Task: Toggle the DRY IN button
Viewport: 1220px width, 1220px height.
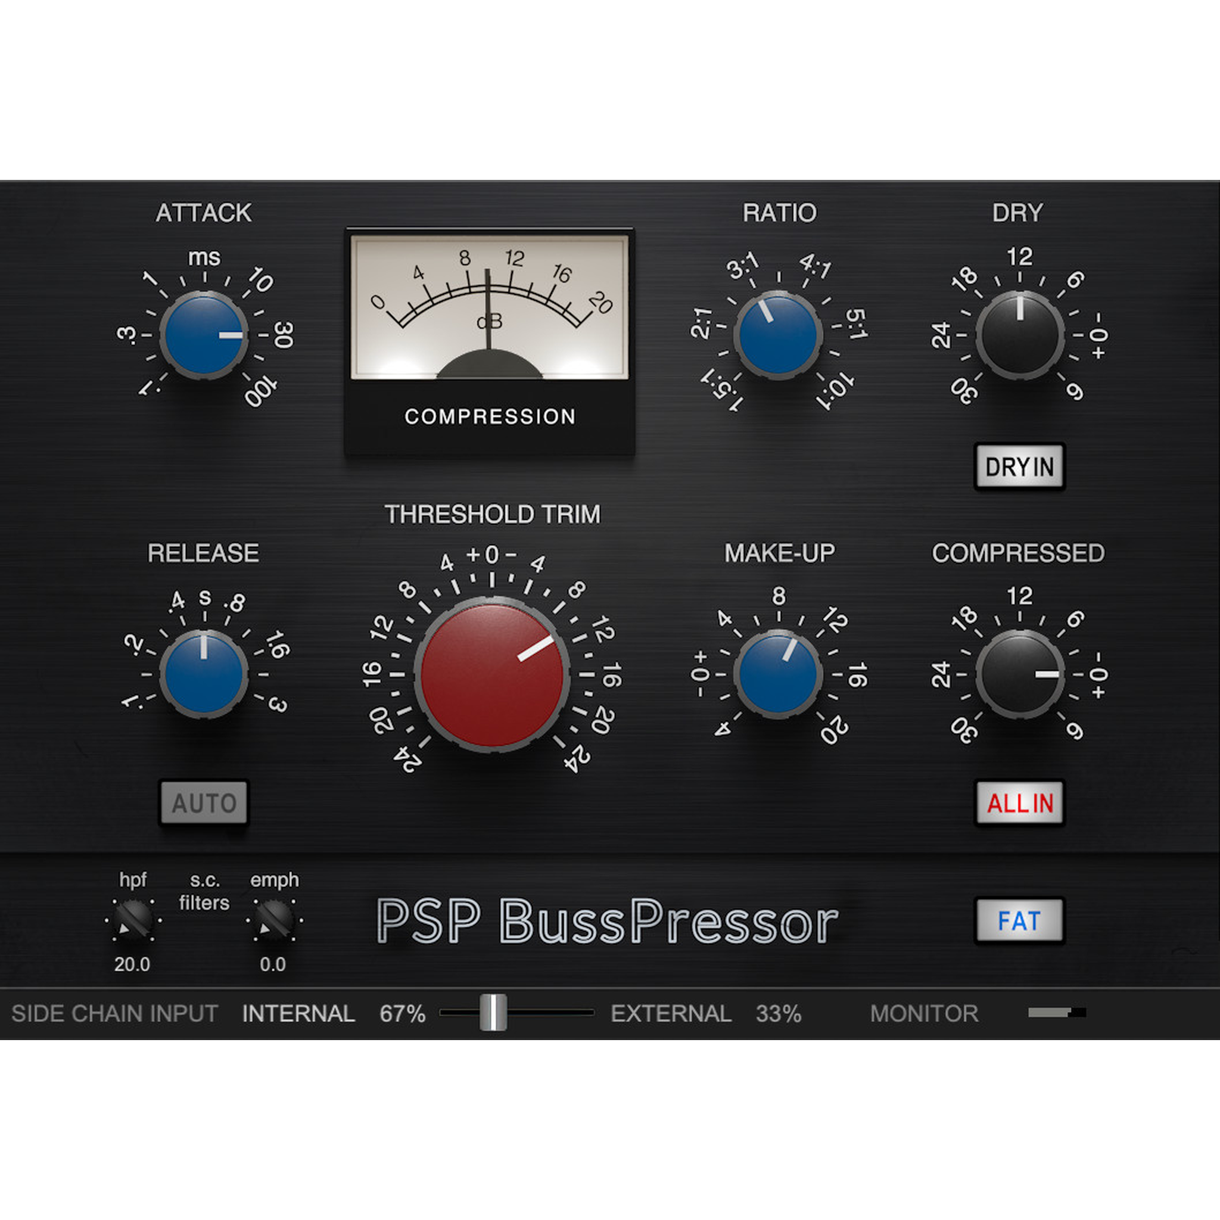Action: click(1019, 466)
